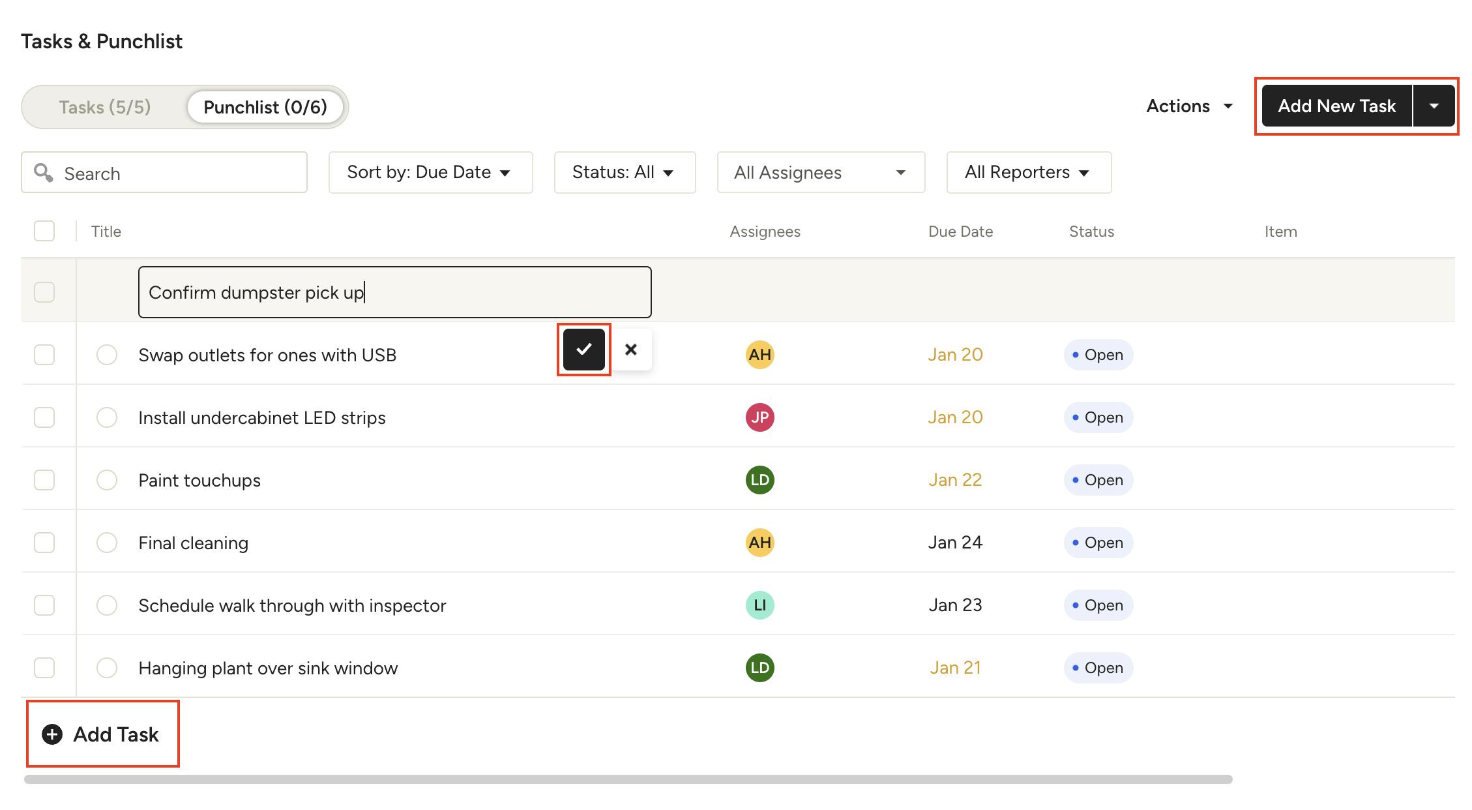The height and width of the screenshot is (810, 1472).
Task: Click the Due Date column header
Action: click(960, 232)
